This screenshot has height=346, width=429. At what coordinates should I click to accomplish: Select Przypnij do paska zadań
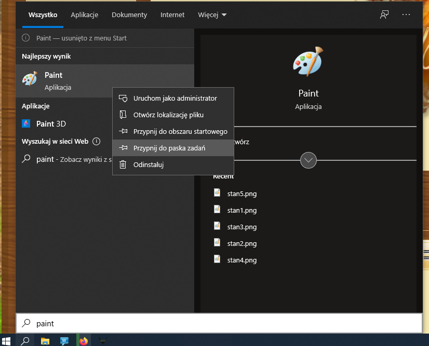(173, 148)
